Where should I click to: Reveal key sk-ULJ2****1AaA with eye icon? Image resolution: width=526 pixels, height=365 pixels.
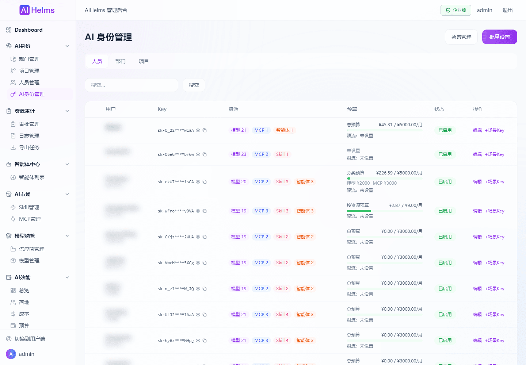(x=198, y=315)
